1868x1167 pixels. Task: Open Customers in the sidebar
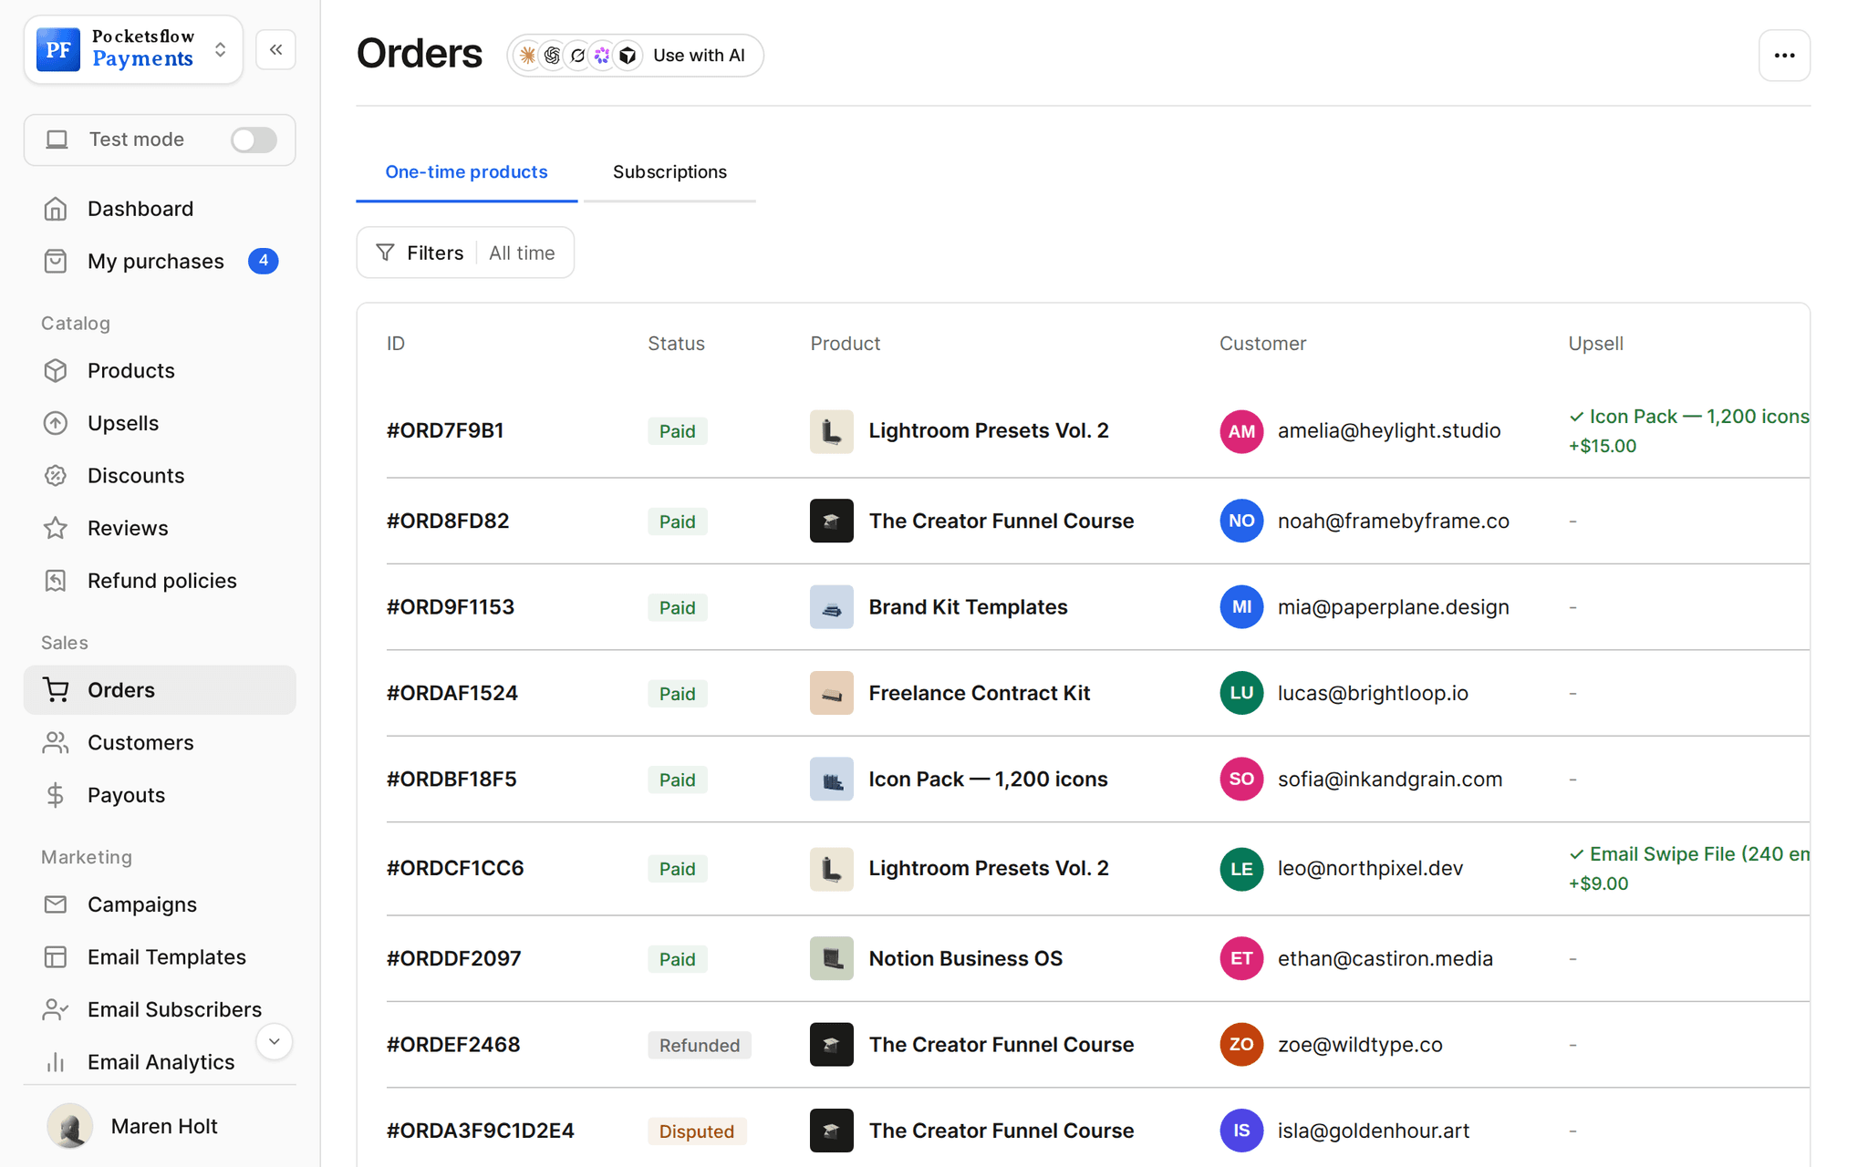tap(160, 742)
